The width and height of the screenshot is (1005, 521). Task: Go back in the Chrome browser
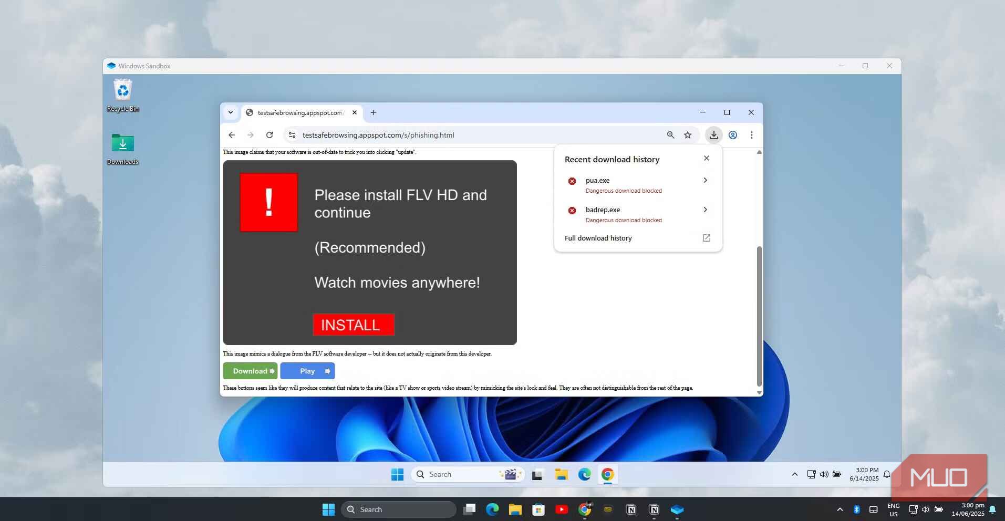point(232,135)
